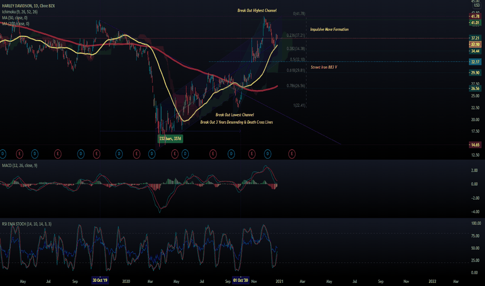Click the last dividend D marker on the chart
485x286 pixels.
click(267, 154)
